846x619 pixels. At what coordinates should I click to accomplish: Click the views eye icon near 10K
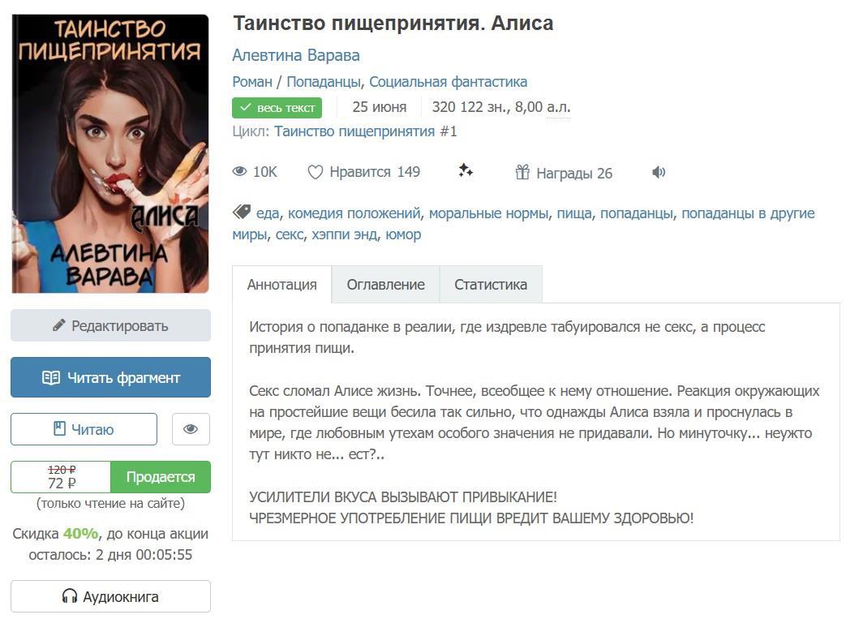pyautogui.click(x=239, y=172)
